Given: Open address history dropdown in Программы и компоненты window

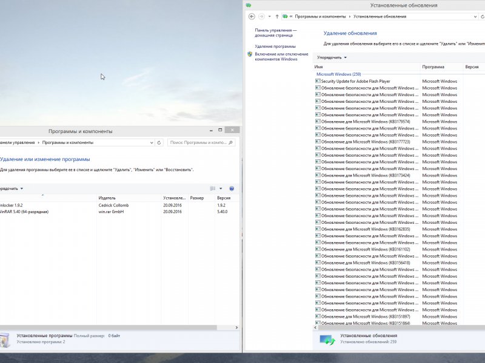Looking at the screenshot, I should tap(152, 143).
